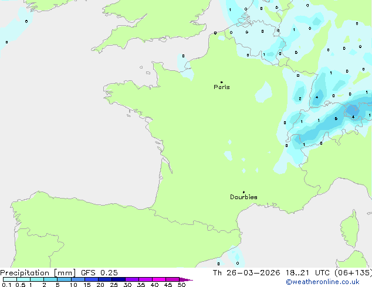
Task: Select the 5 to 10 mm legend swatch
Action: click(64, 279)
